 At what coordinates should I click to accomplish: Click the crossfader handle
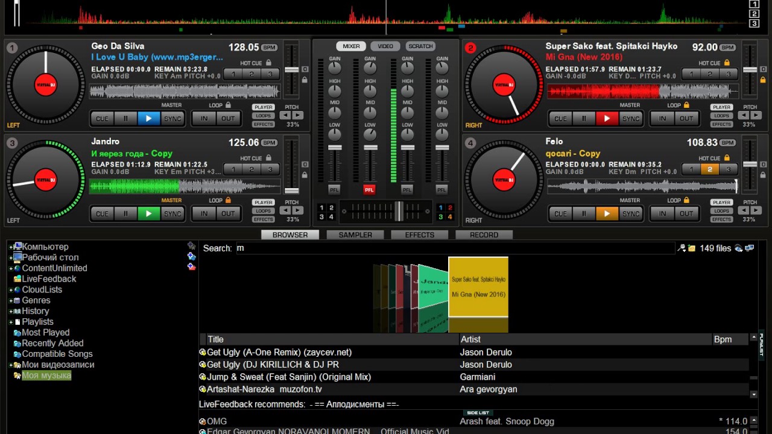click(x=399, y=211)
